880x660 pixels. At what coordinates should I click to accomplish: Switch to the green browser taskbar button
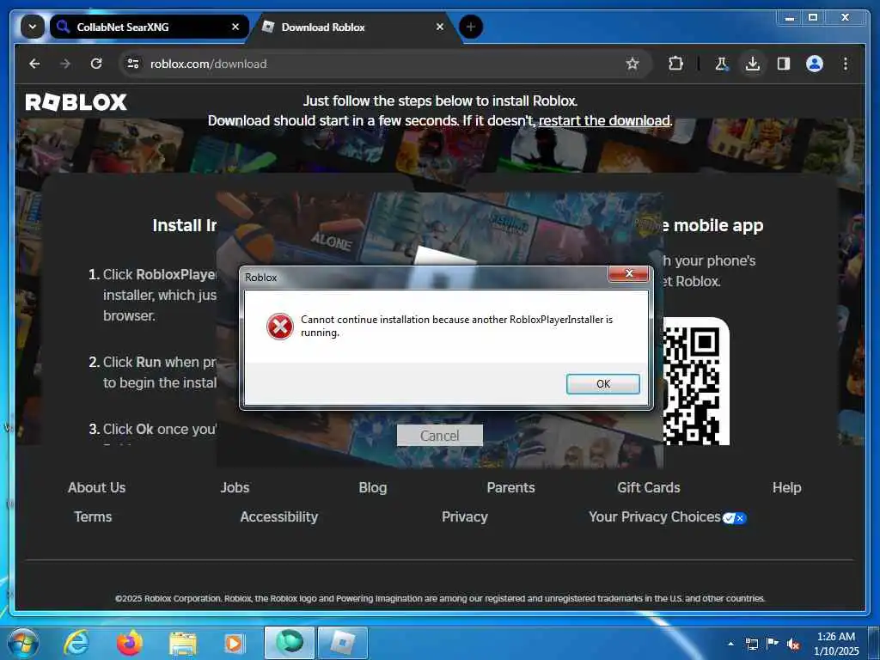coord(289,643)
